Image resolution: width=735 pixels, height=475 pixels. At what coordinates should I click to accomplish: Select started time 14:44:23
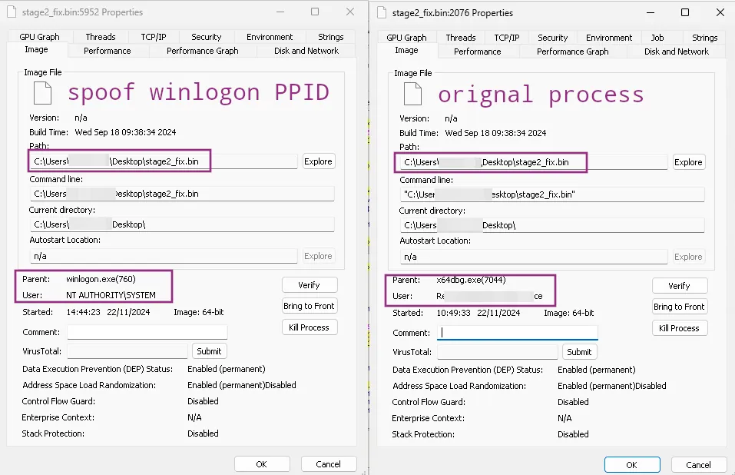[84, 312]
